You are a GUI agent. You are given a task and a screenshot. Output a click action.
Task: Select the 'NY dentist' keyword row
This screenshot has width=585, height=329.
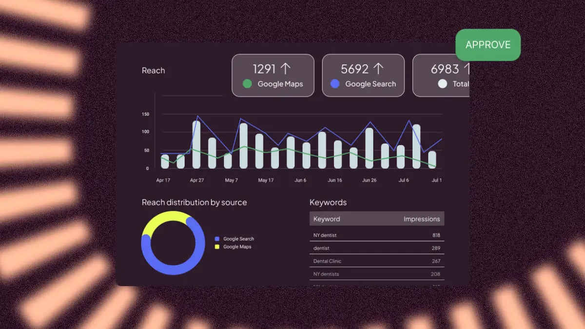tap(377, 235)
